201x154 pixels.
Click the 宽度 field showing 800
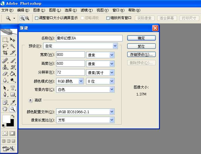tap(70, 55)
